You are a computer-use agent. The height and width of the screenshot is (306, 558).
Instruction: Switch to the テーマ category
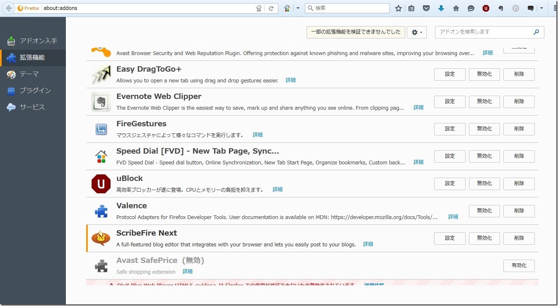(x=33, y=74)
